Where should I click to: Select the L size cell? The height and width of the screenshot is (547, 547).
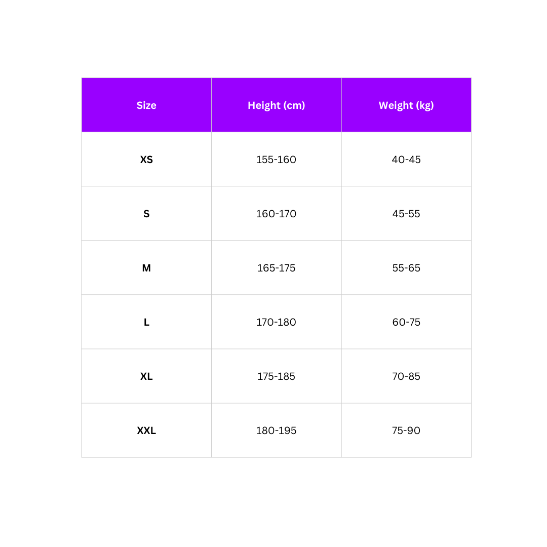[146, 322]
